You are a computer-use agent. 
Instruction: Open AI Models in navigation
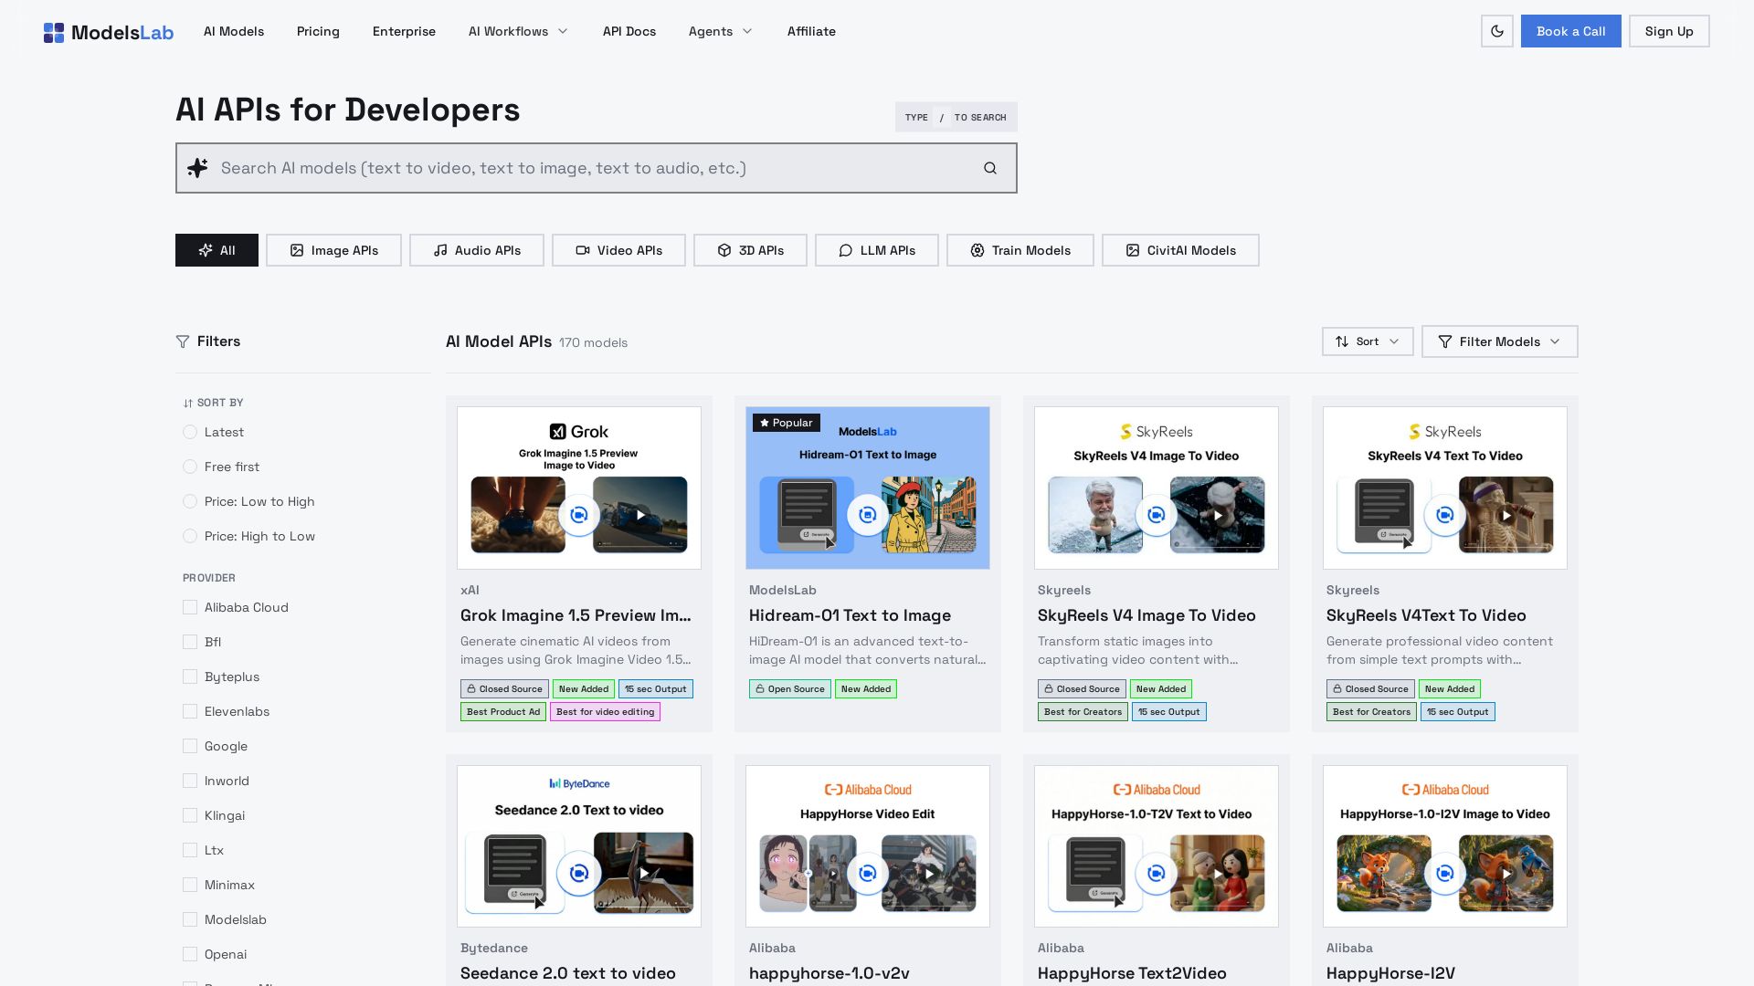(x=234, y=31)
